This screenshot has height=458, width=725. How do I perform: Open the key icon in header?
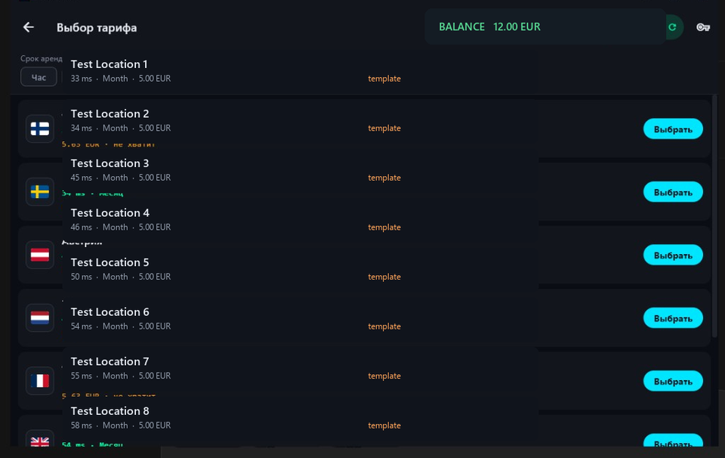click(x=703, y=27)
